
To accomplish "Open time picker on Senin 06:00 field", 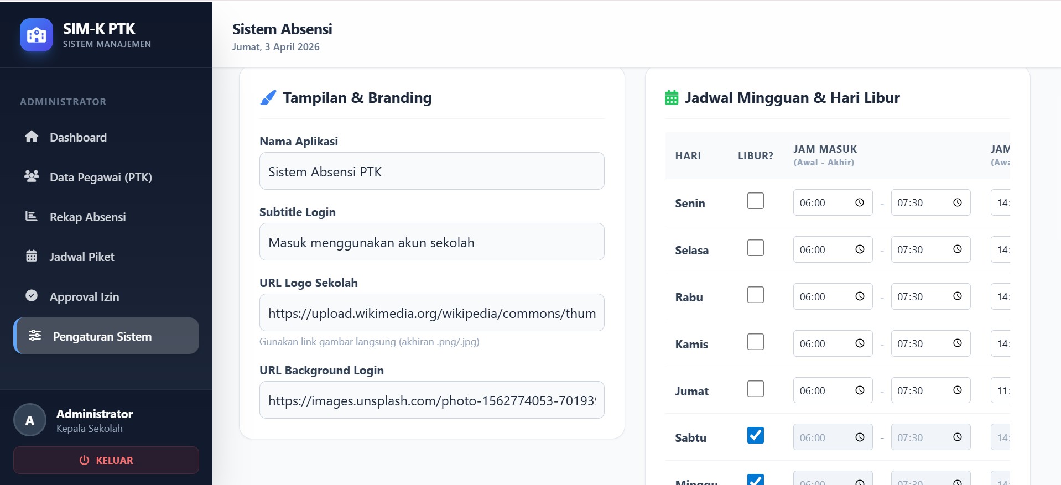I will tap(860, 202).
